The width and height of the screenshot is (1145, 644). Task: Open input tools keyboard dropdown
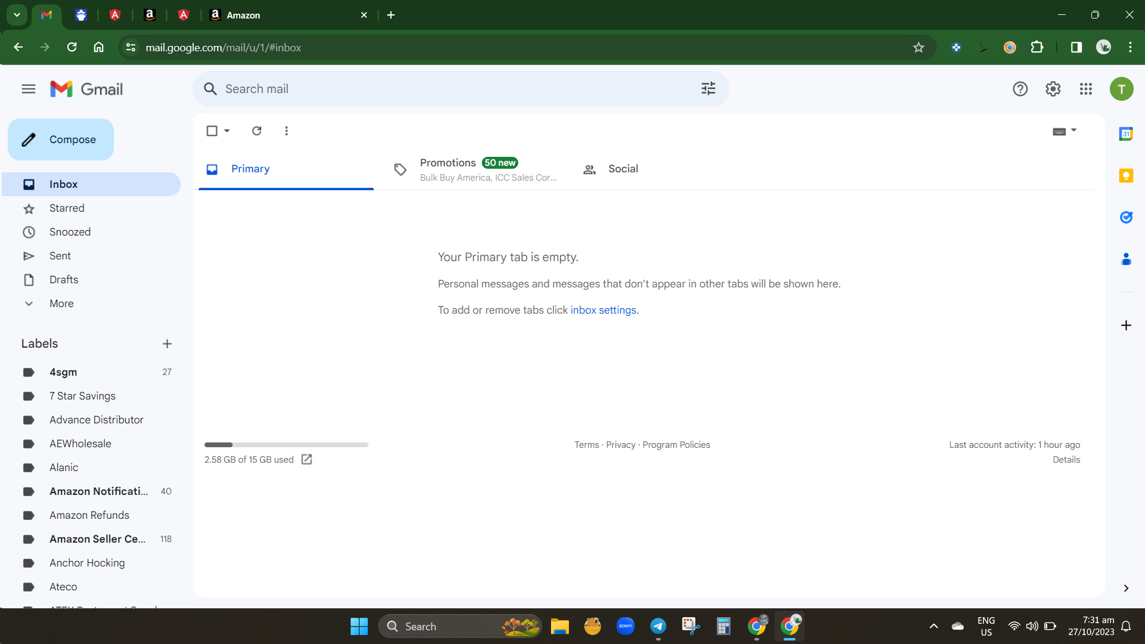[x=1064, y=131]
